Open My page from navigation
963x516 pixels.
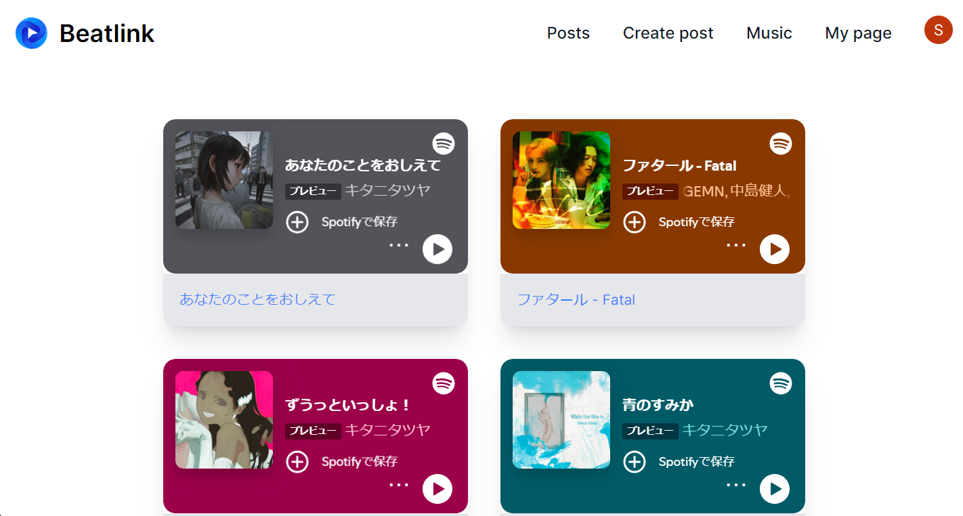point(858,33)
